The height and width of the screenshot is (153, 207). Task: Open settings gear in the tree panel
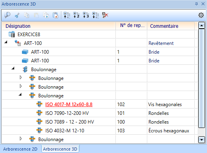click(x=201, y=15)
